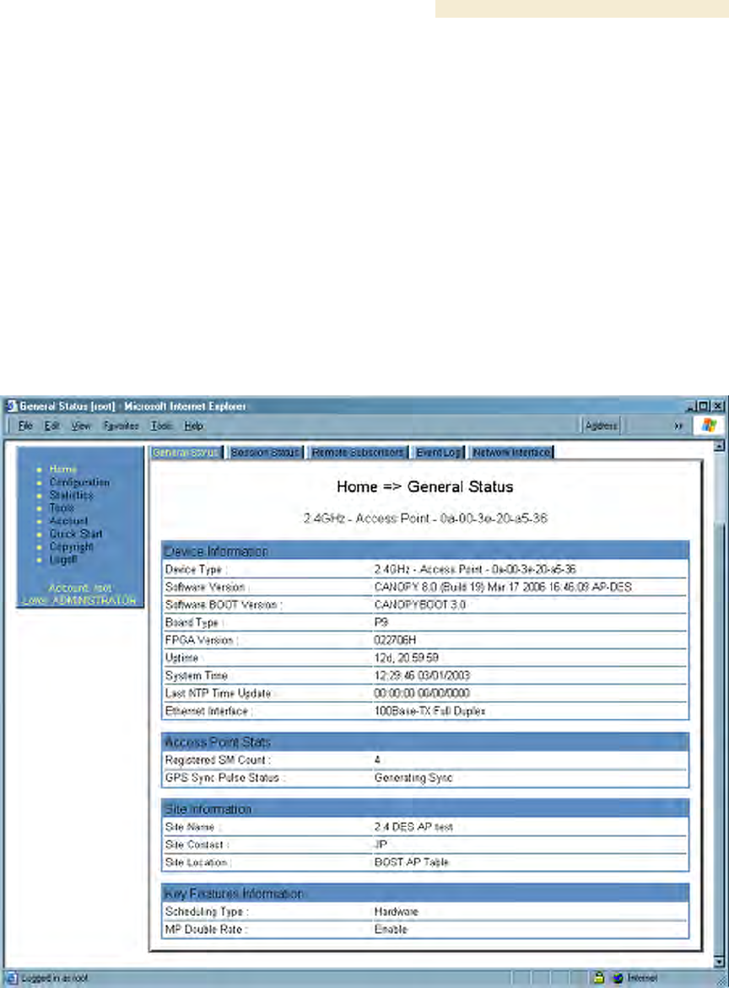Screen dimensions: 729x988
Task: Click the Access Point Stats section header
Action: click(425, 742)
